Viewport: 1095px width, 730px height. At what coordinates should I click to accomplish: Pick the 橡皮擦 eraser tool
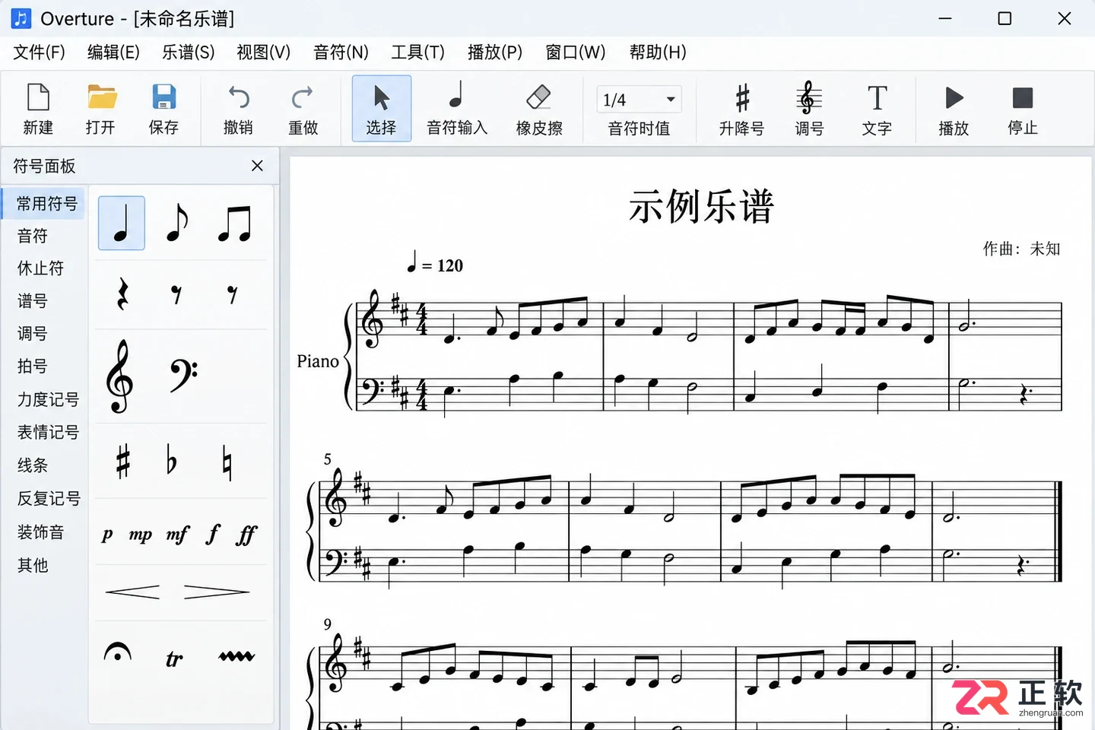click(x=539, y=109)
